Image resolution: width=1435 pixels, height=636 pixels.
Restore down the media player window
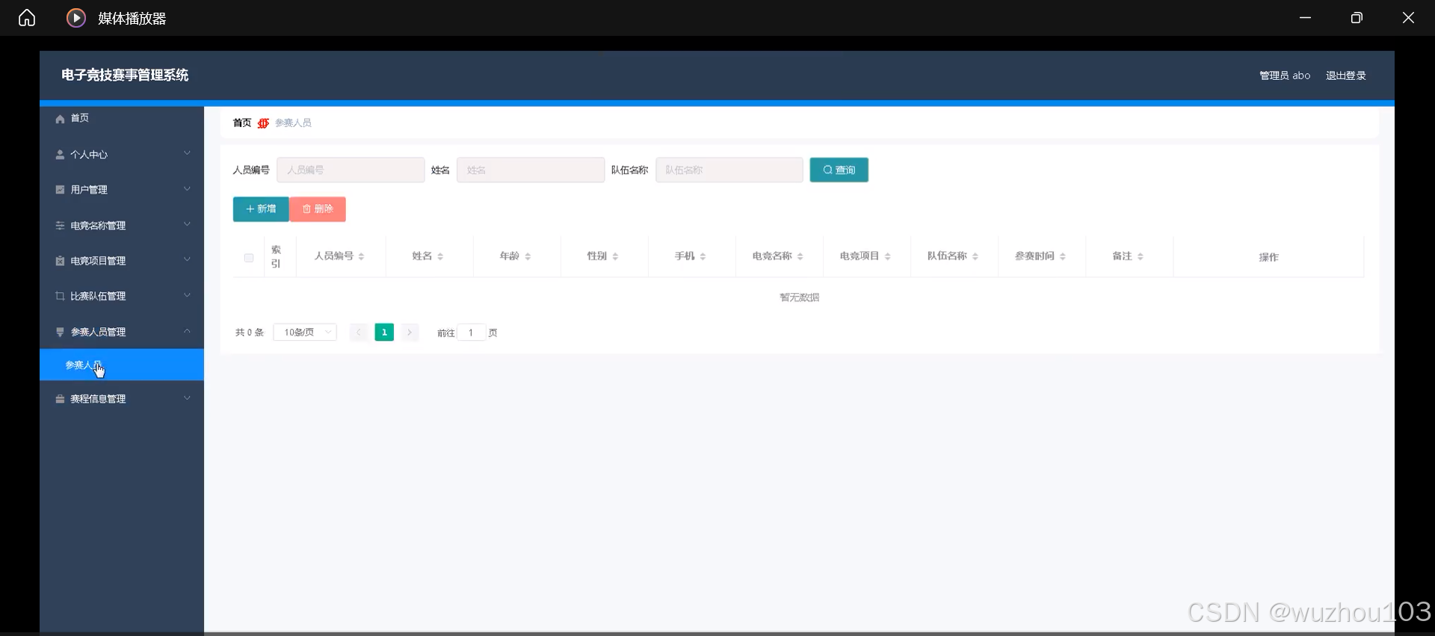pyautogui.click(x=1357, y=18)
